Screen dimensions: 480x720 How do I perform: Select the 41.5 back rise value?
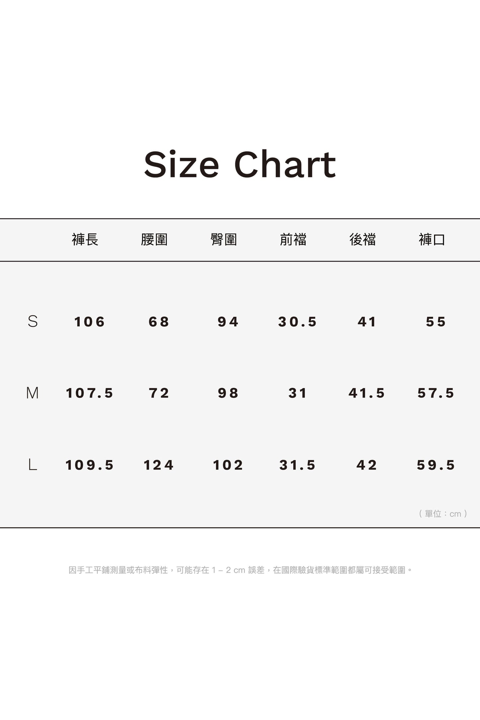coord(366,393)
